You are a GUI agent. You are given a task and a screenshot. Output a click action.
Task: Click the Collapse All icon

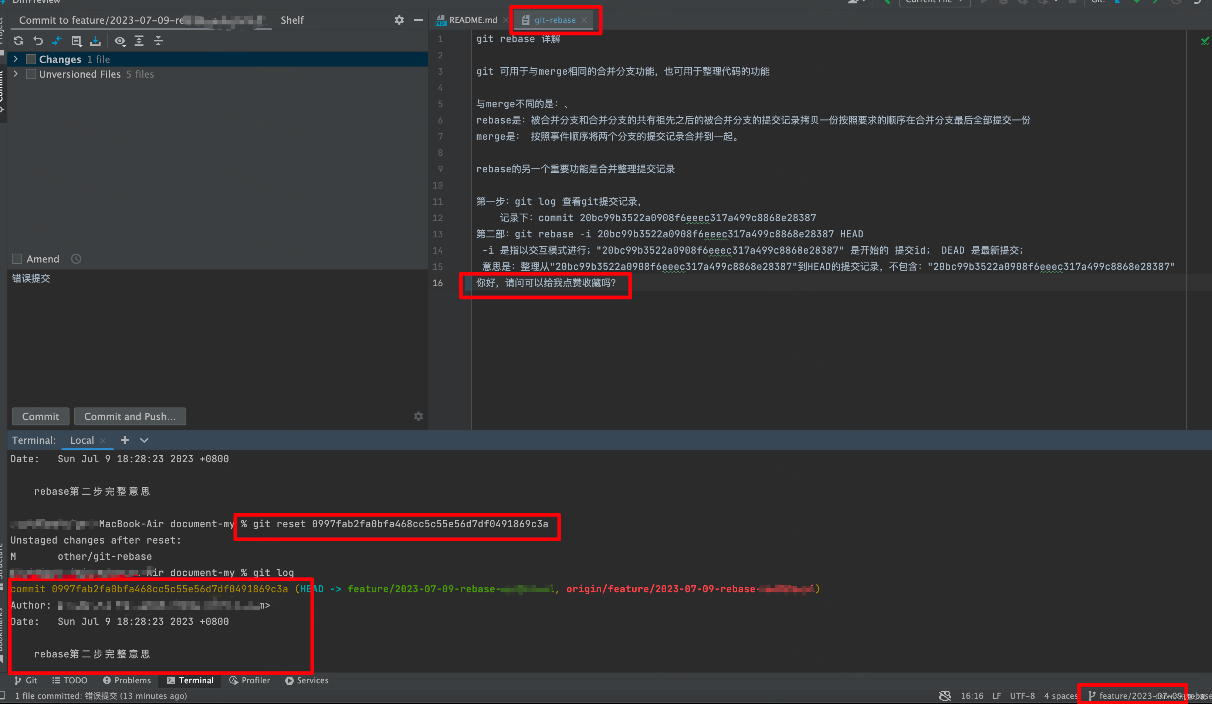(x=158, y=41)
